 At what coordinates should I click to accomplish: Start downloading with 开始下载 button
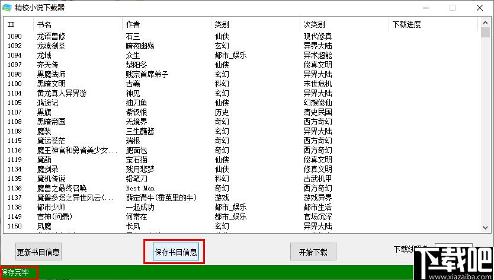tap(313, 252)
